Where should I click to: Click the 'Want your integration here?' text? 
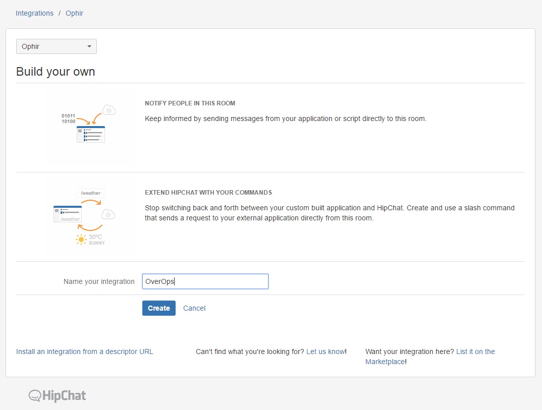[410, 352]
